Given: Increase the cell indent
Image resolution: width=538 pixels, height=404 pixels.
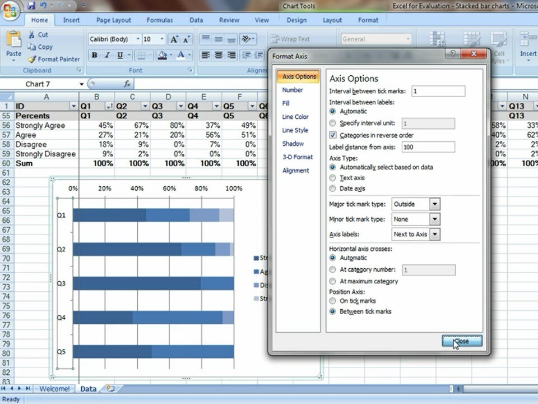Looking at the screenshot, I should pos(259,55).
